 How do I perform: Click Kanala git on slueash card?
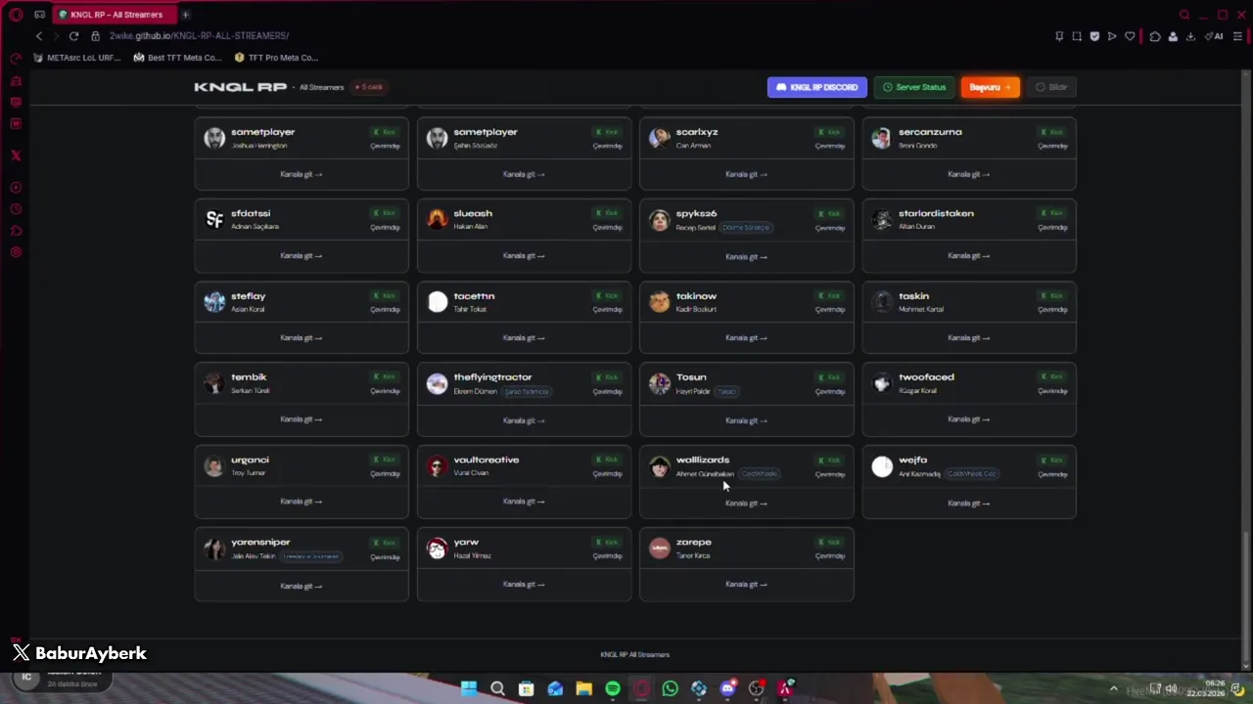pos(524,255)
